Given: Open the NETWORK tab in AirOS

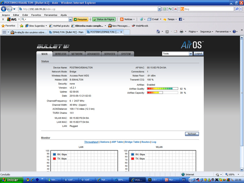Looking at the screenshot, I should 77,54.
